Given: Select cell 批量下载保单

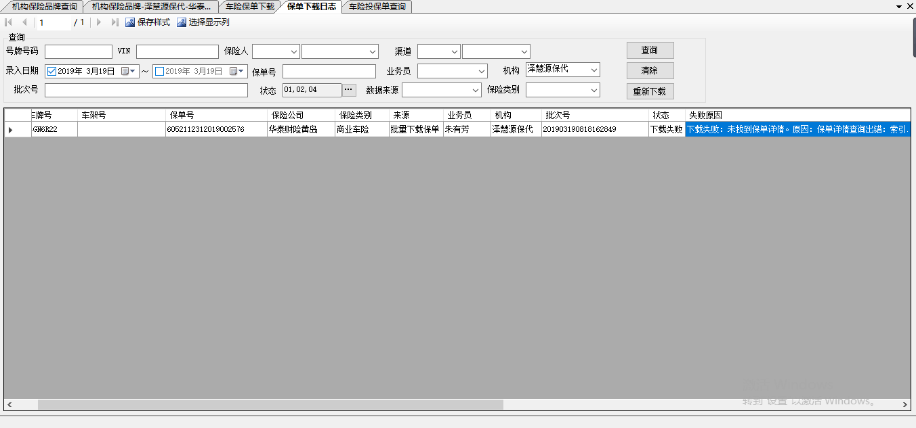Looking at the screenshot, I should tap(416, 129).
